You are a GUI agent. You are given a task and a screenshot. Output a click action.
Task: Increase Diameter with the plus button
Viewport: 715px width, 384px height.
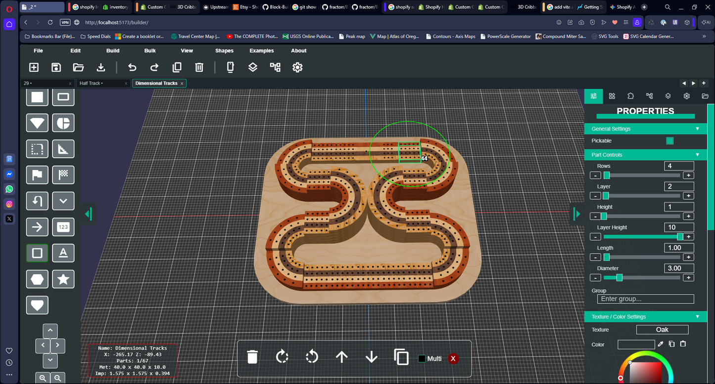coord(688,278)
